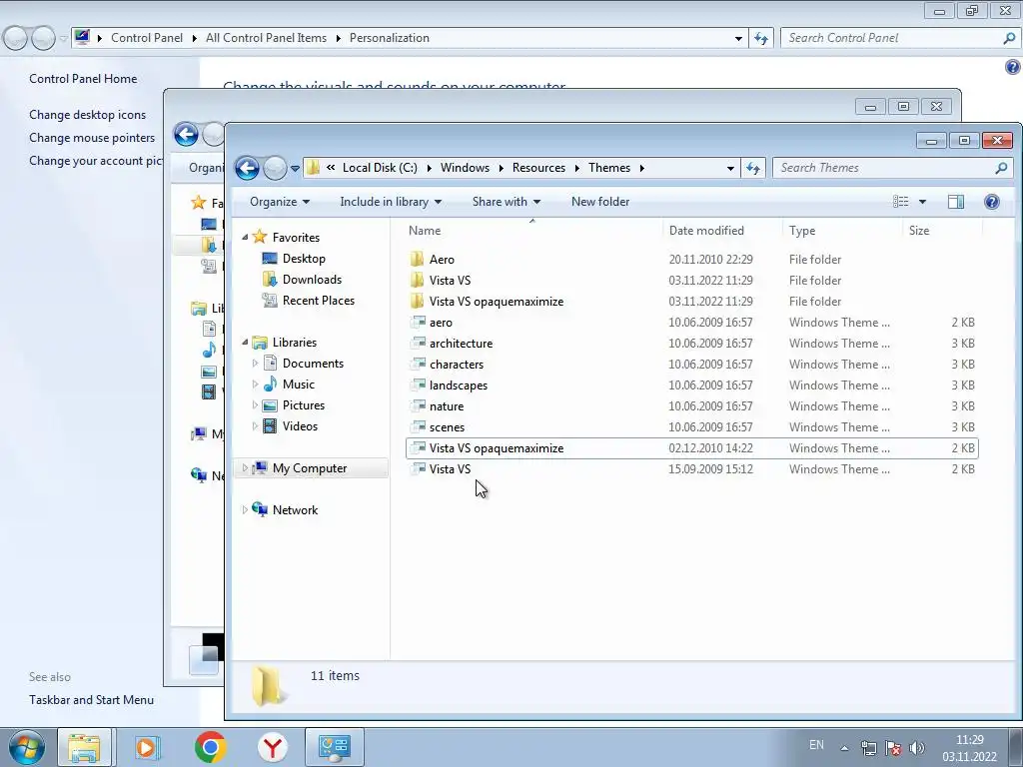Screen dimensions: 1023x767
Task: Click the Search Themes input field
Action: click(884, 168)
